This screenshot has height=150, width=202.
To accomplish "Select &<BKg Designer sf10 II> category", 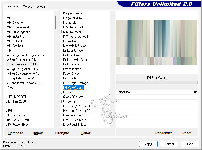I will point(22,64).
